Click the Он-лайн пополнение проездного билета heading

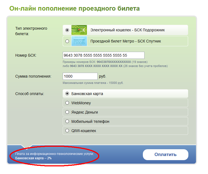[x=74, y=8]
